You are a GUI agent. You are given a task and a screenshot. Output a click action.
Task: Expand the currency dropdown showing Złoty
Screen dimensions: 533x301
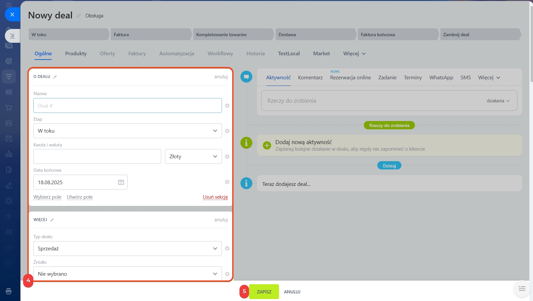point(193,157)
